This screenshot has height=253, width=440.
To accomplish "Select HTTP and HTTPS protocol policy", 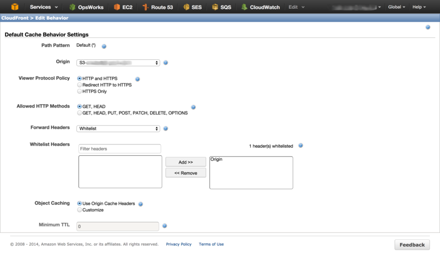I will 79,78.
